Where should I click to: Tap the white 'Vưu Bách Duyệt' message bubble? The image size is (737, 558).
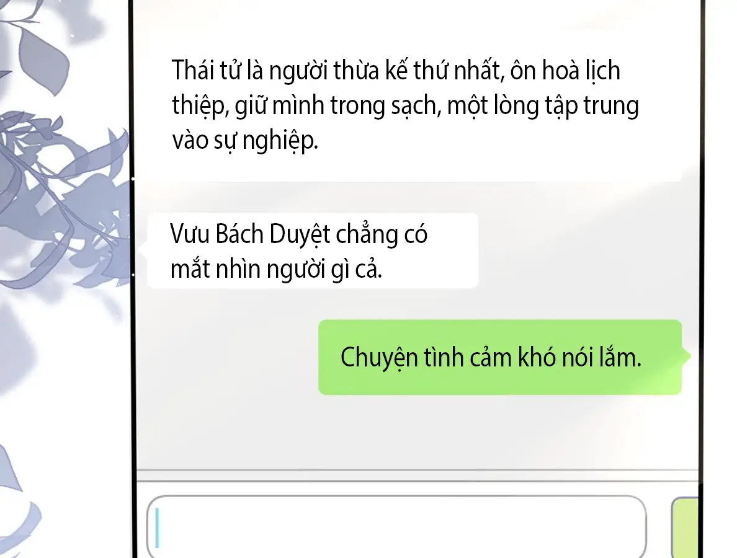pyautogui.click(x=313, y=250)
